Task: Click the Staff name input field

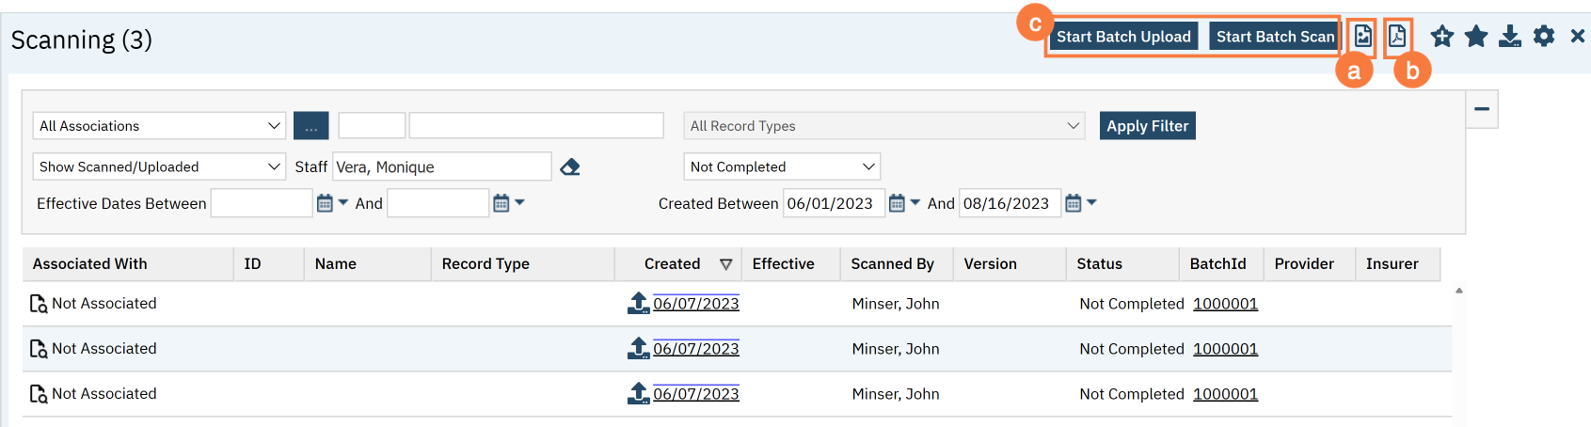Action: coord(441,166)
